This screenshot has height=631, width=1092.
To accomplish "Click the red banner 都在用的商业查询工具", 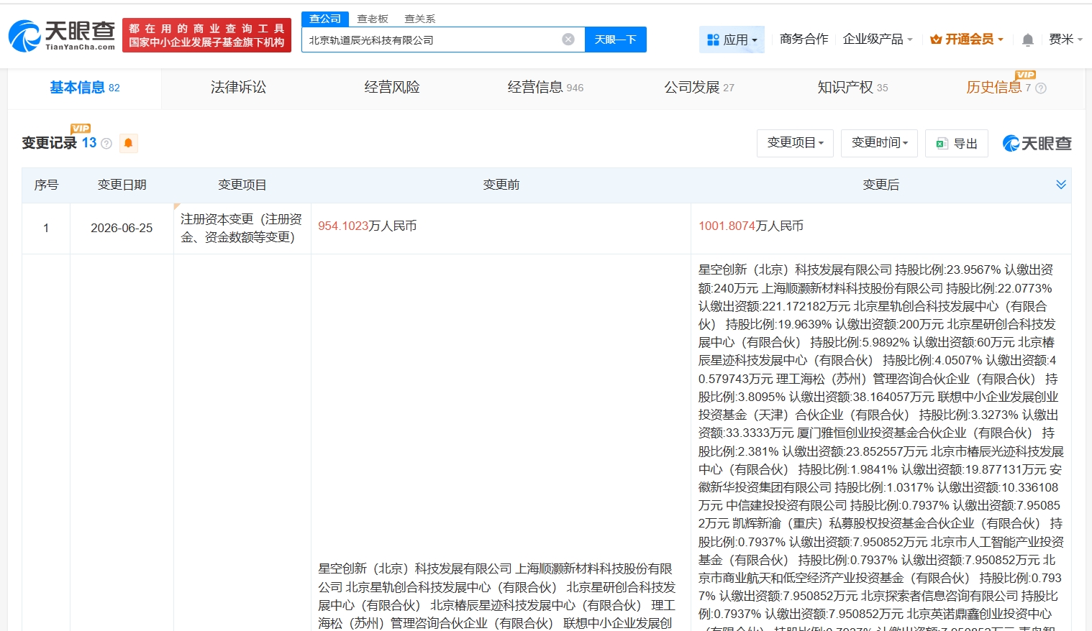I will 207,35.
